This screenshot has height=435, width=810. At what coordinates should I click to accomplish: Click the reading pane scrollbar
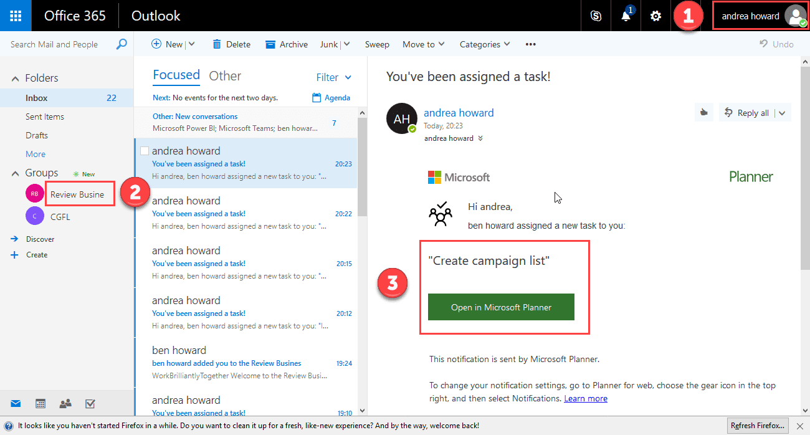[x=804, y=168]
